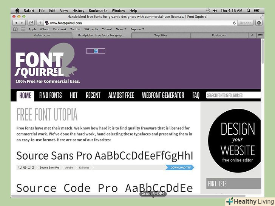The image size is (275, 206).
Task: Click the app phone icon under Source Sans Pro
Action: [x=32, y=168]
